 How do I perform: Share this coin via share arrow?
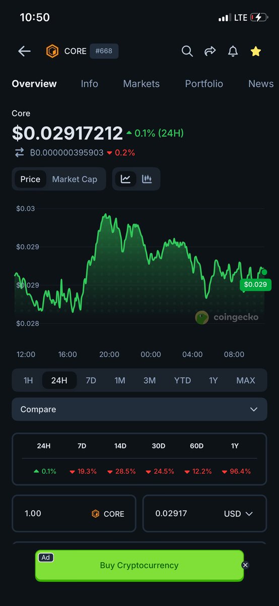click(210, 51)
